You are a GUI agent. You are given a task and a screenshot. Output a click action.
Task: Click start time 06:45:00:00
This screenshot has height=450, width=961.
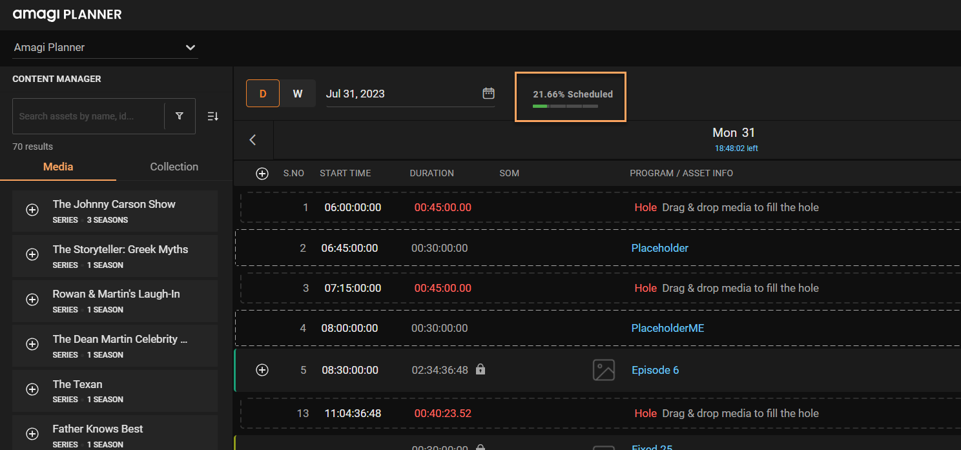(350, 248)
